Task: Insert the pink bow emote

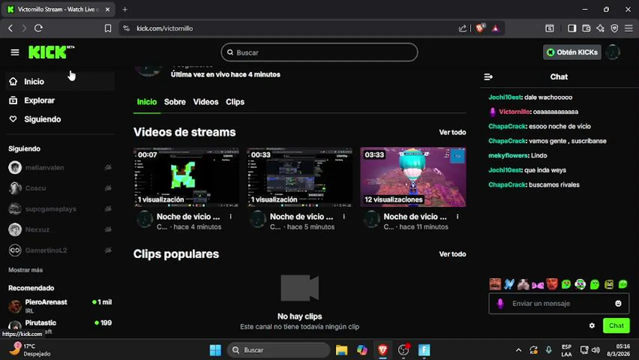Action: tap(537, 285)
